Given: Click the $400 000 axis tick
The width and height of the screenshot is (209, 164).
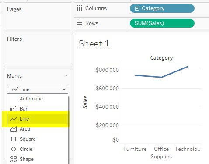Looking at the screenshot, I should [107, 107].
